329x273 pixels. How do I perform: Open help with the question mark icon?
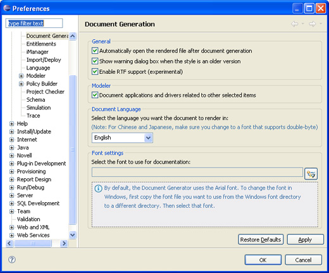pos(12,260)
